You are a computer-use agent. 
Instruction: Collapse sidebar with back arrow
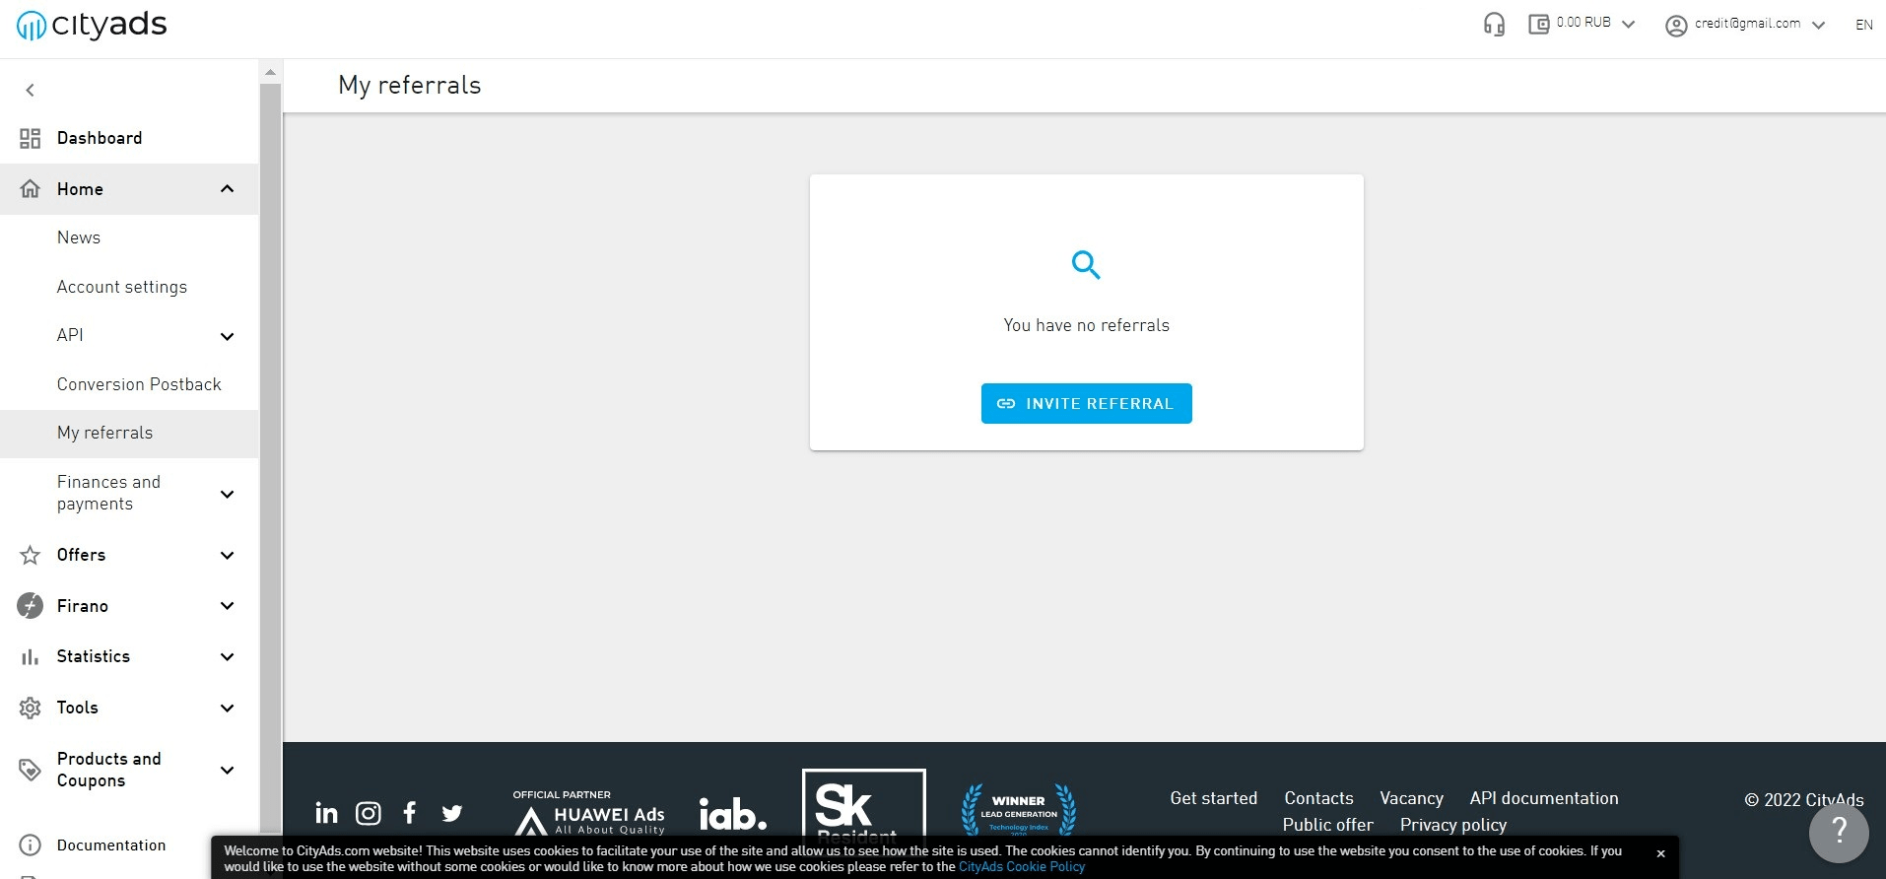point(31,90)
